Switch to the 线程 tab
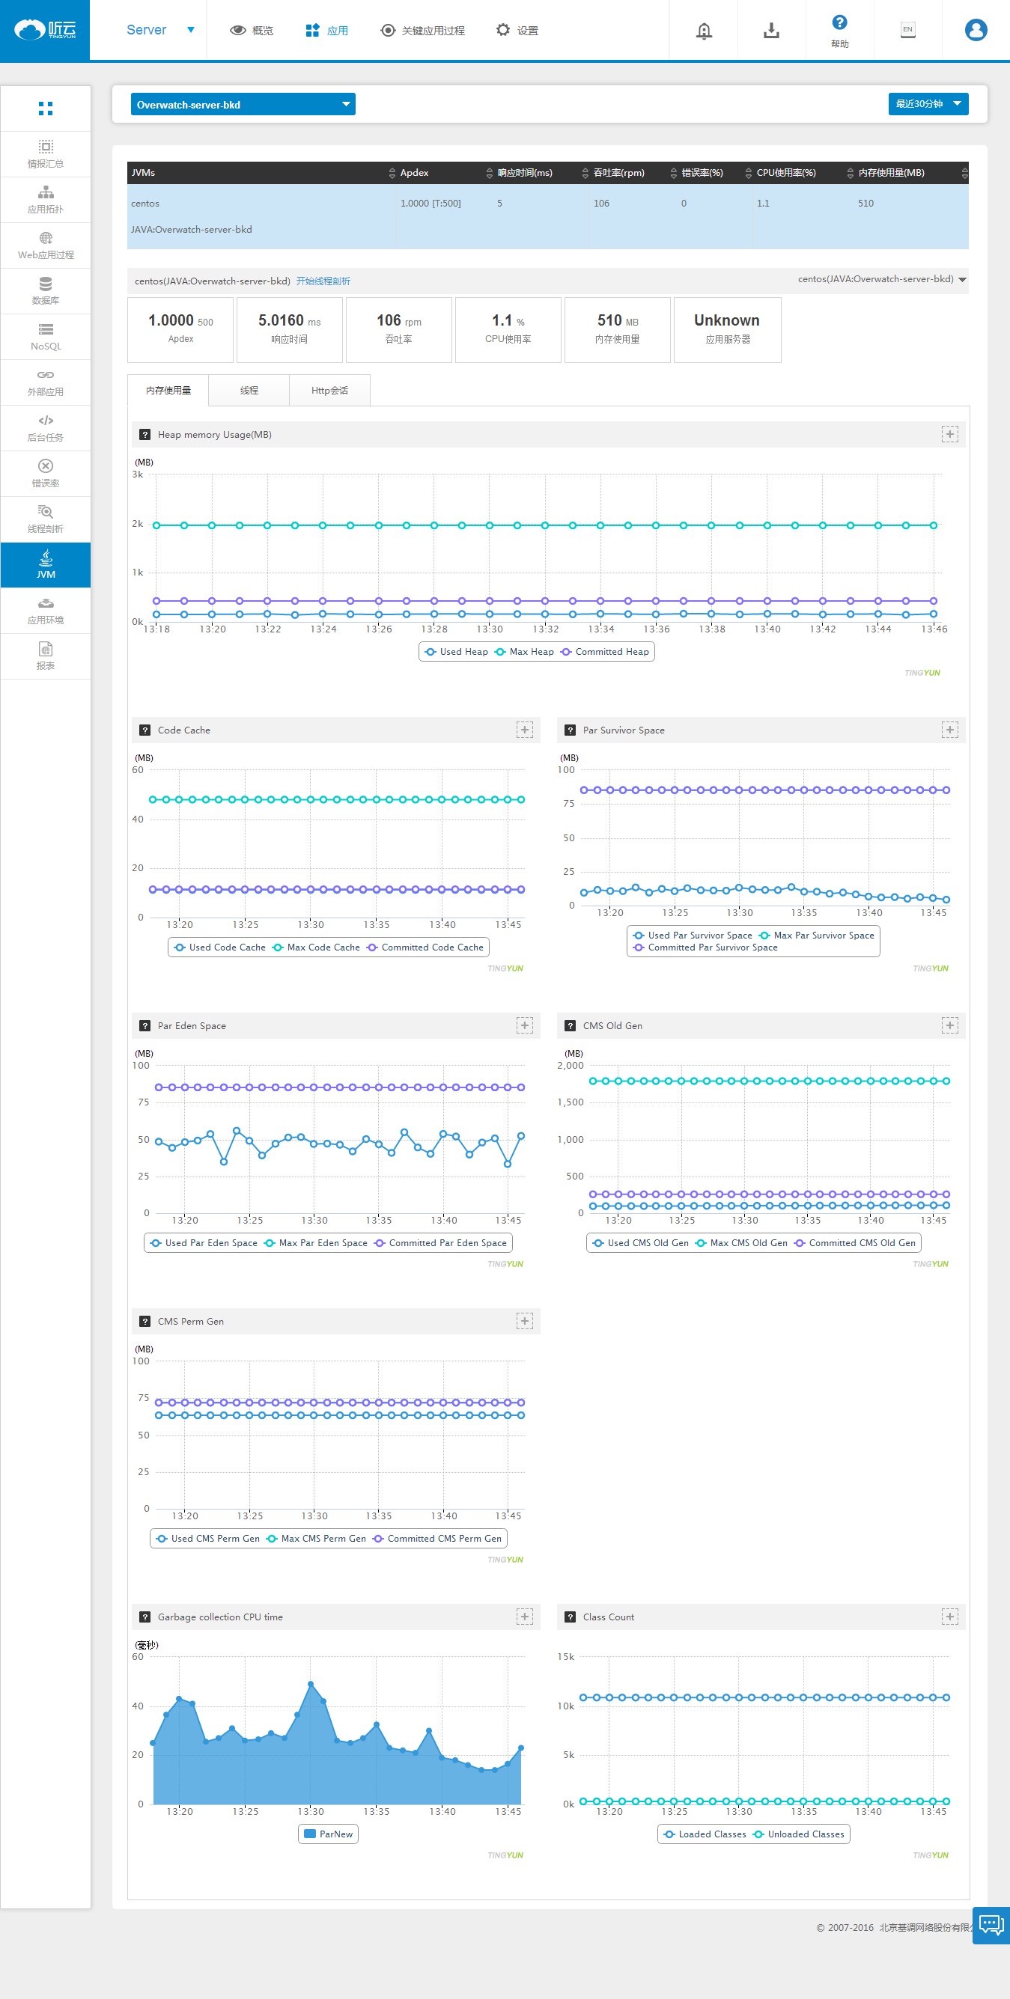 click(x=249, y=391)
